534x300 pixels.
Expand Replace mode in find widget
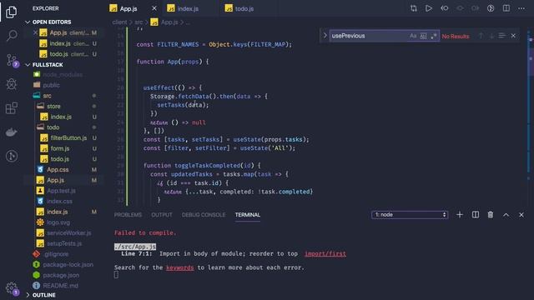[x=325, y=36]
